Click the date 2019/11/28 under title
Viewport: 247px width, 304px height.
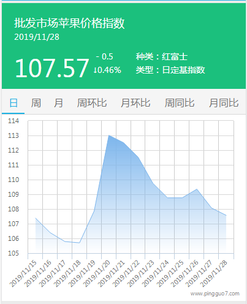click(x=37, y=37)
